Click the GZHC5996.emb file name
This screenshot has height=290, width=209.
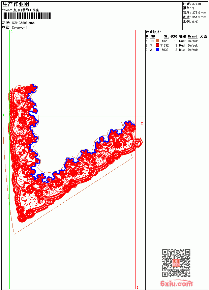point(23,23)
